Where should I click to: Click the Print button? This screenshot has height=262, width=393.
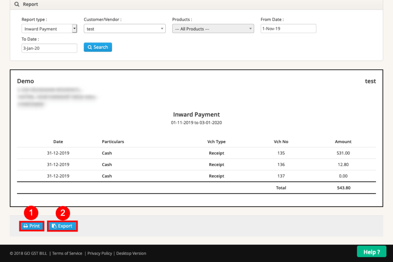[31, 226]
